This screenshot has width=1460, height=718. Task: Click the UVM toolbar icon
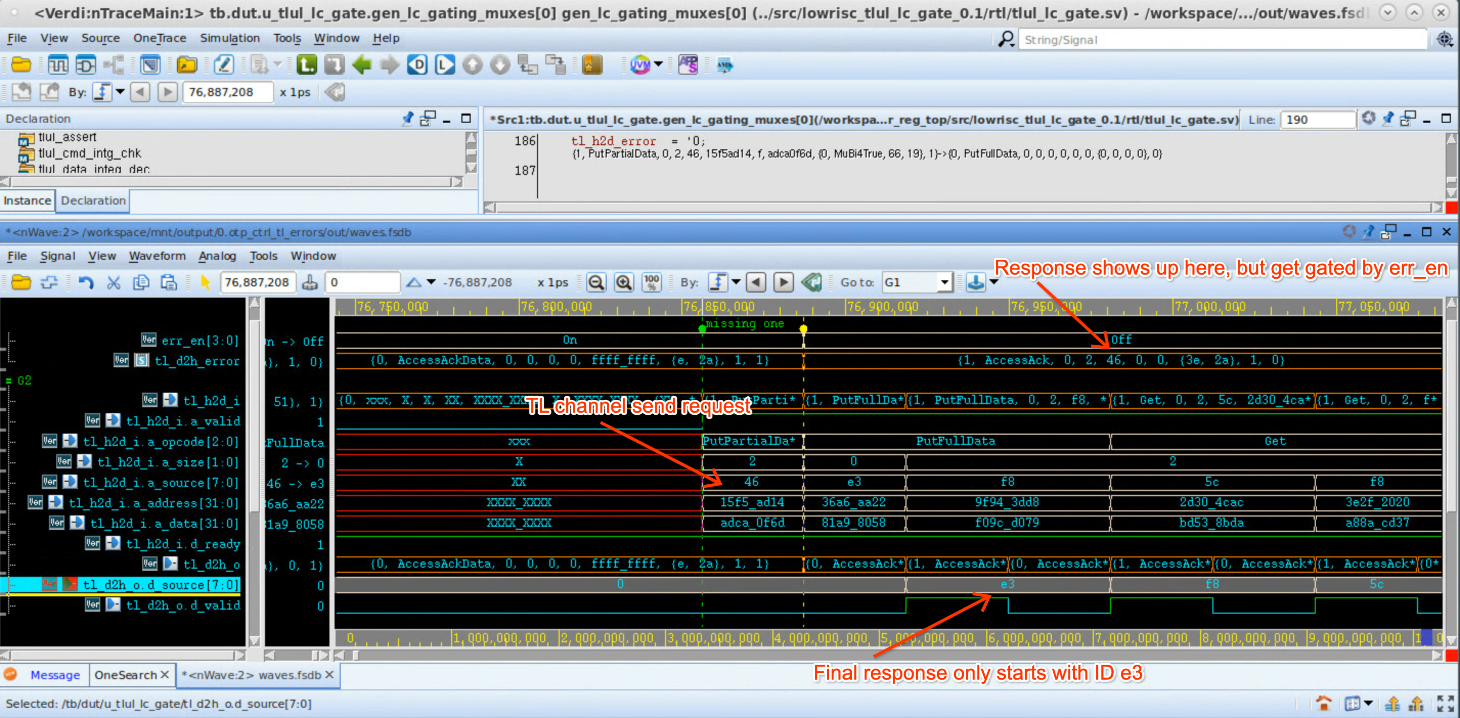(640, 65)
